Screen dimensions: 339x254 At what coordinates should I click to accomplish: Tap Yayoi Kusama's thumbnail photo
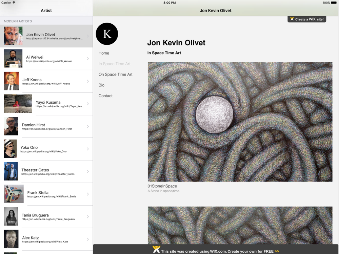[x=18, y=103]
